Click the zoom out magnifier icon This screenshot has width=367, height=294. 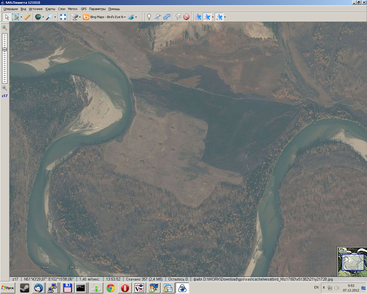coord(5,88)
